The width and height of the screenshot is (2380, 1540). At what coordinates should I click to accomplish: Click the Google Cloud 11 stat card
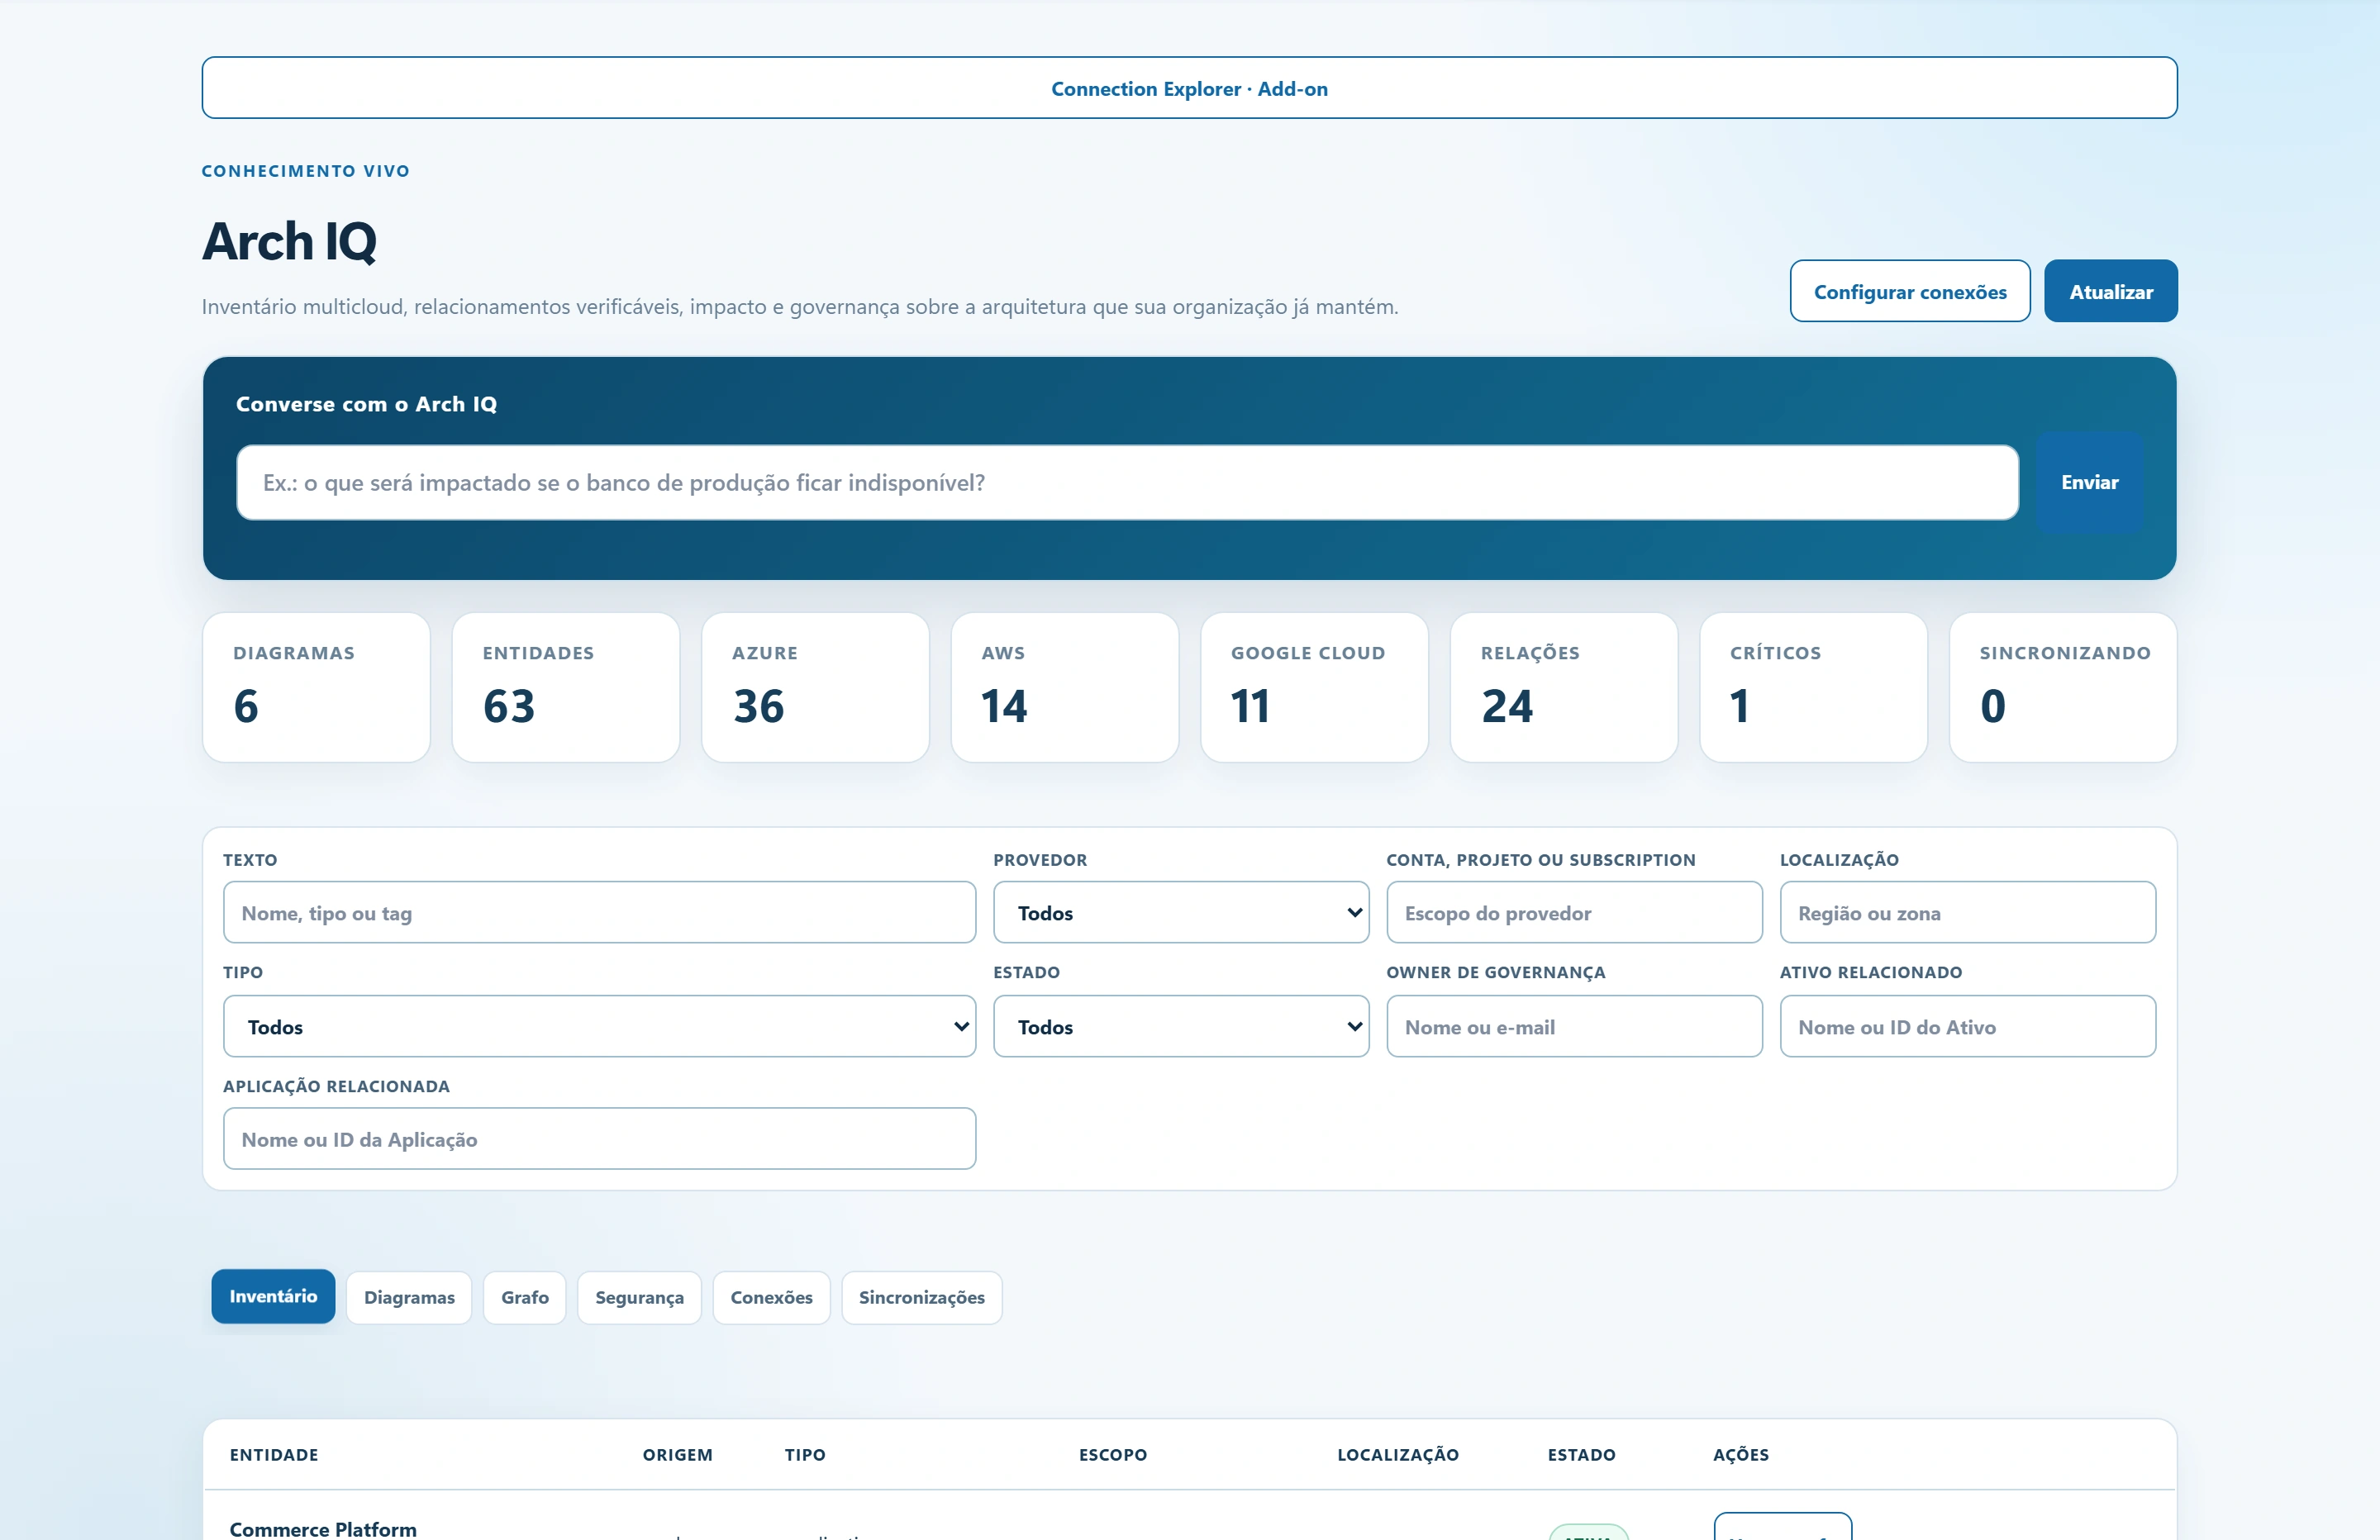click(x=1314, y=688)
